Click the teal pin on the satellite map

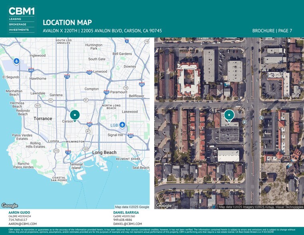point(229,115)
